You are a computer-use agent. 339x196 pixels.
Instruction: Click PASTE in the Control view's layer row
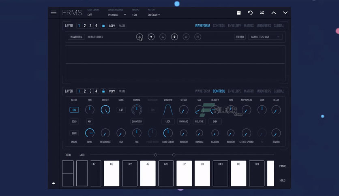pos(122,91)
